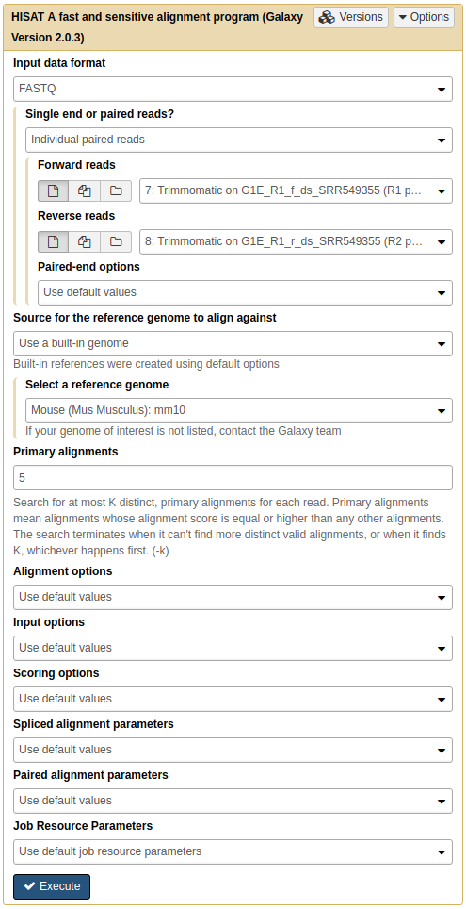The height and width of the screenshot is (909, 466).
Task: Open Input data format FASTQ dropdown
Action: pyautogui.click(x=233, y=90)
